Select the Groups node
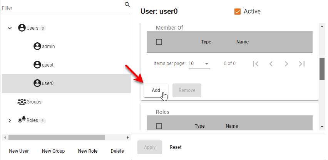Screen dimensions: 328x160 pyautogui.click(x=34, y=102)
